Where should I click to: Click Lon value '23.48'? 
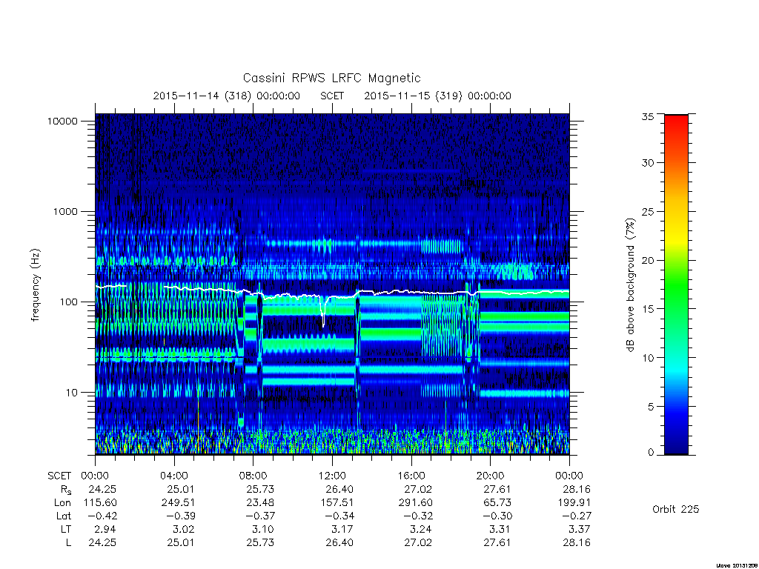260,503
